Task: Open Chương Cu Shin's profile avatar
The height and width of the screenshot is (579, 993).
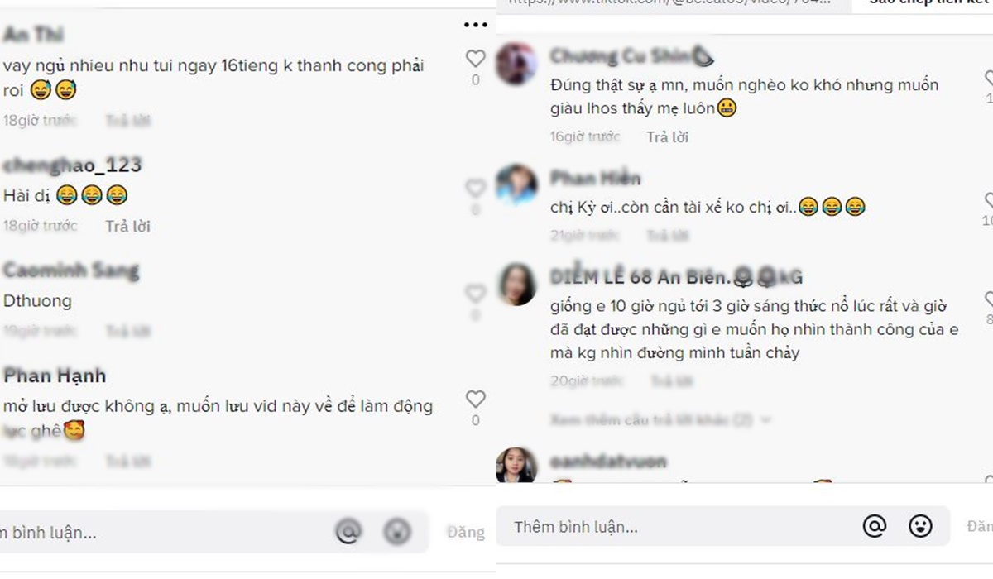Action: pyautogui.click(x=517, y=64)
